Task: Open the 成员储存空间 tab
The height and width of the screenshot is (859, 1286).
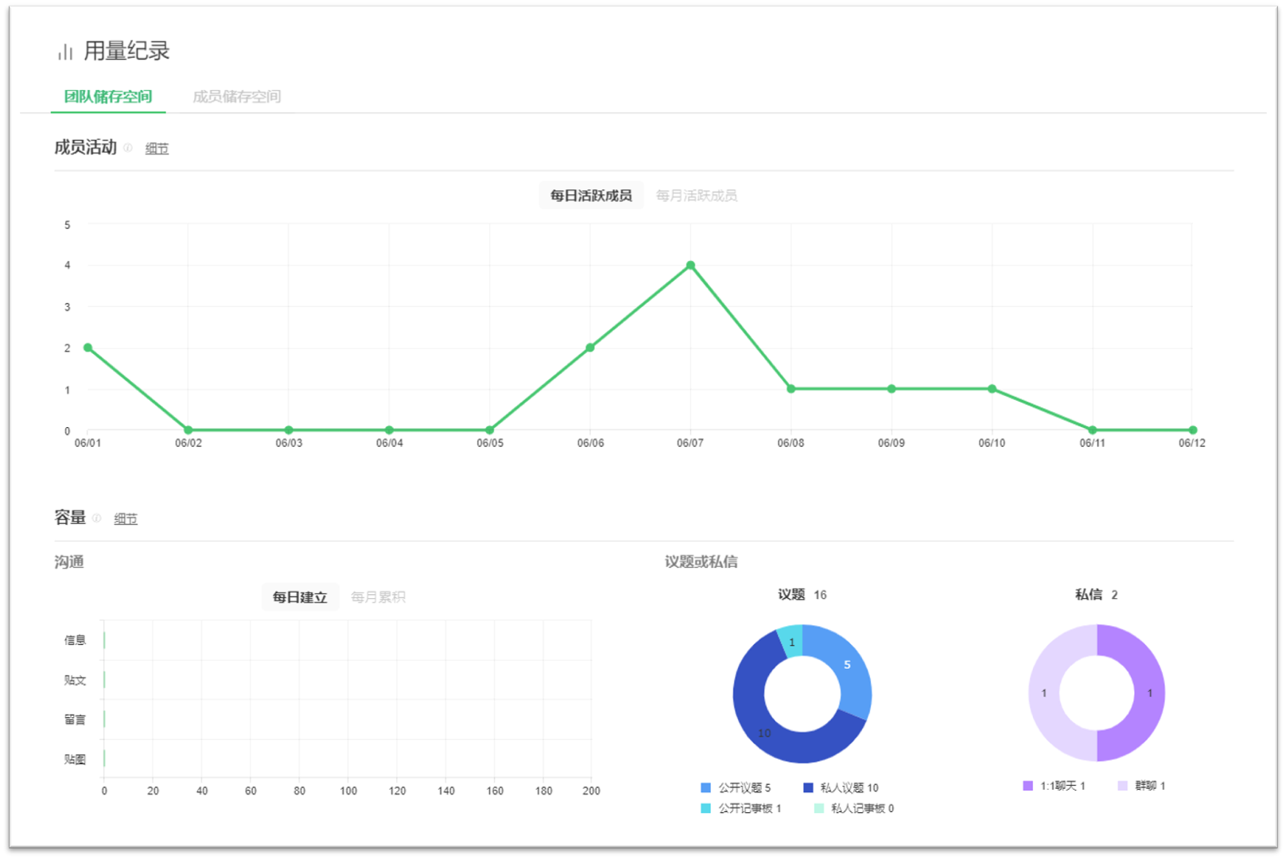Action: (236, 97)
